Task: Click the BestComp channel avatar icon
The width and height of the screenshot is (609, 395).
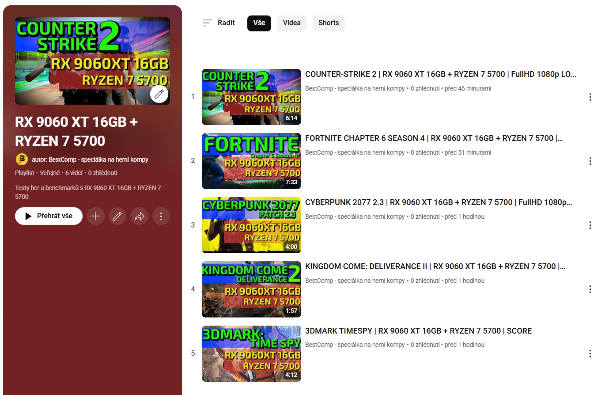Action: tap(22, 160)
